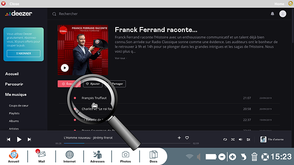Click the Partager button
Image resolution: width=294 pixels, height=165 pixels.
[118, 84]
